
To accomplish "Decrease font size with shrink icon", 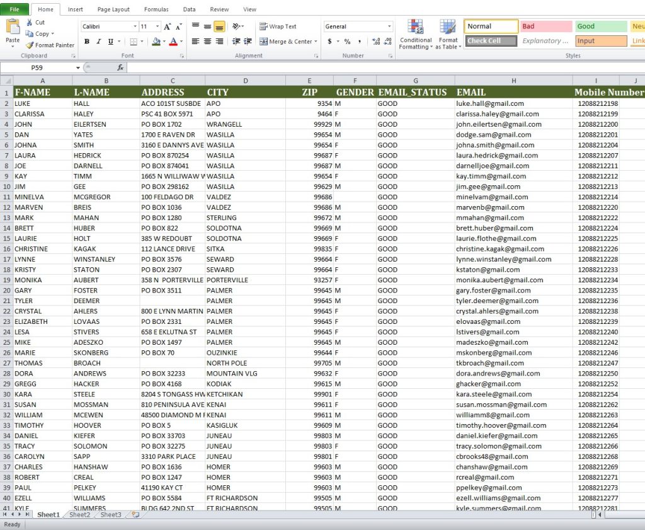I will pos(178,26).
